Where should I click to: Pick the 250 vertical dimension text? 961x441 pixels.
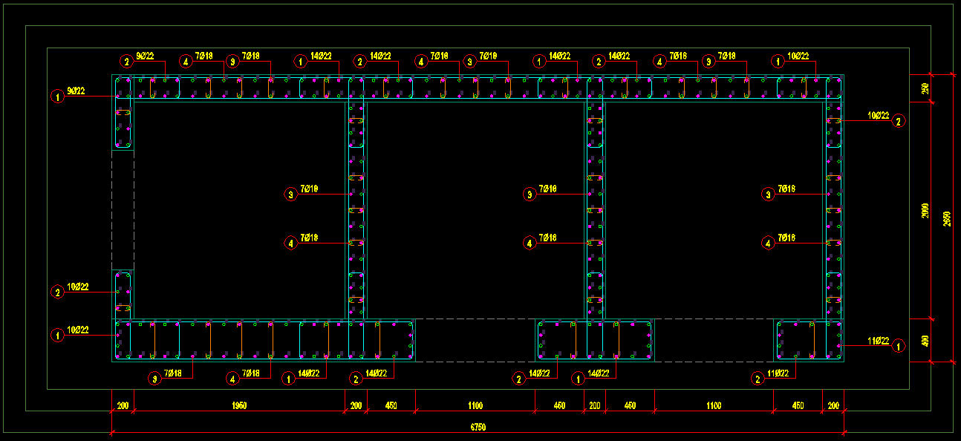pos(925,88)
